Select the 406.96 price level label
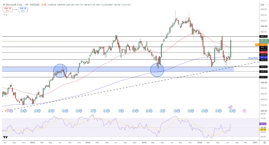 [263, 55]
